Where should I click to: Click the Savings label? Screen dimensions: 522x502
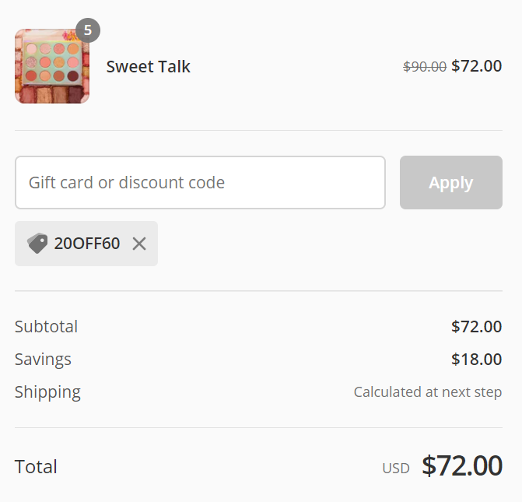pos(43,359)
